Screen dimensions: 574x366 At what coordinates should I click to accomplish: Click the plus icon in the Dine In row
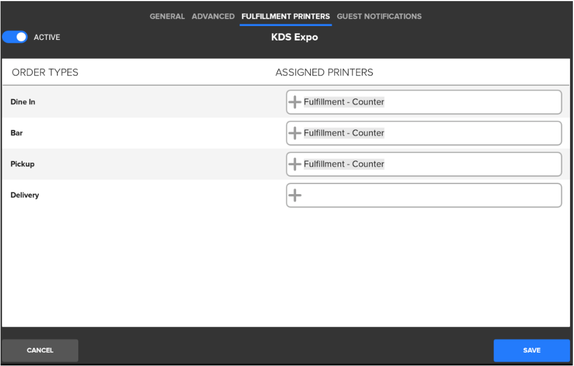(x=296, y=102)
